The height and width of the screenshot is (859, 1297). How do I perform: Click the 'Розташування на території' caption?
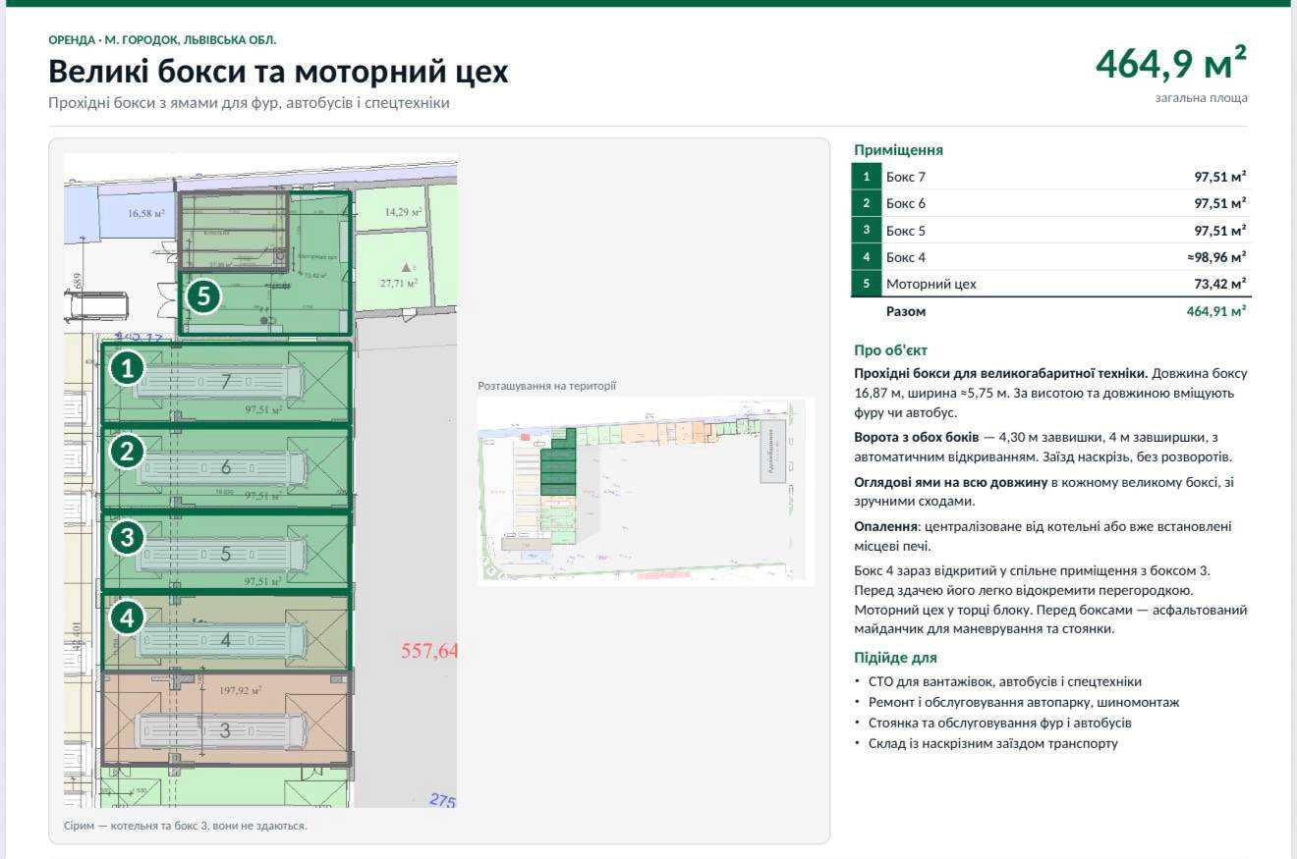coord(546,386)
